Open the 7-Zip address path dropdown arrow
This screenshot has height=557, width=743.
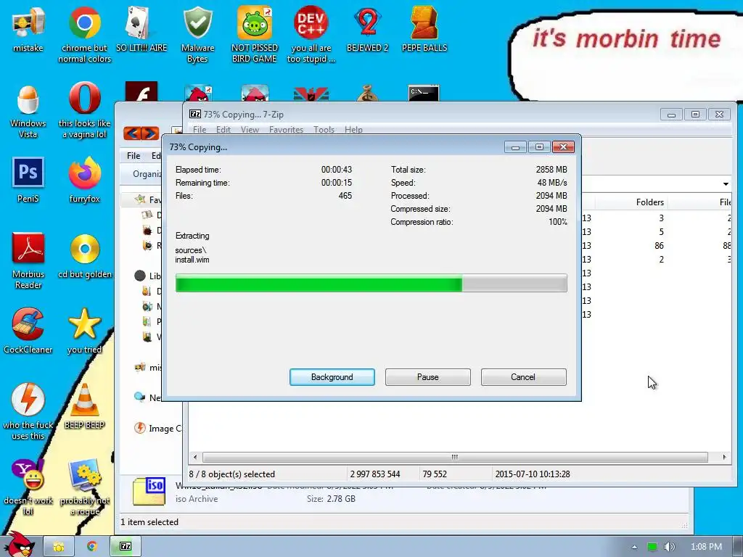coord(726,183)
